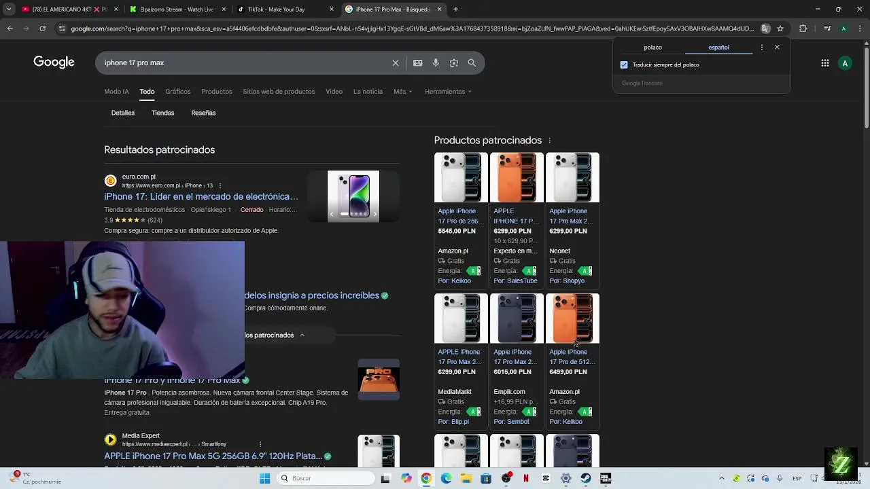This screenshot has height=489, width=870.
Task: Show previous image in euro.com.pl carousel
Action: (332, 214)
